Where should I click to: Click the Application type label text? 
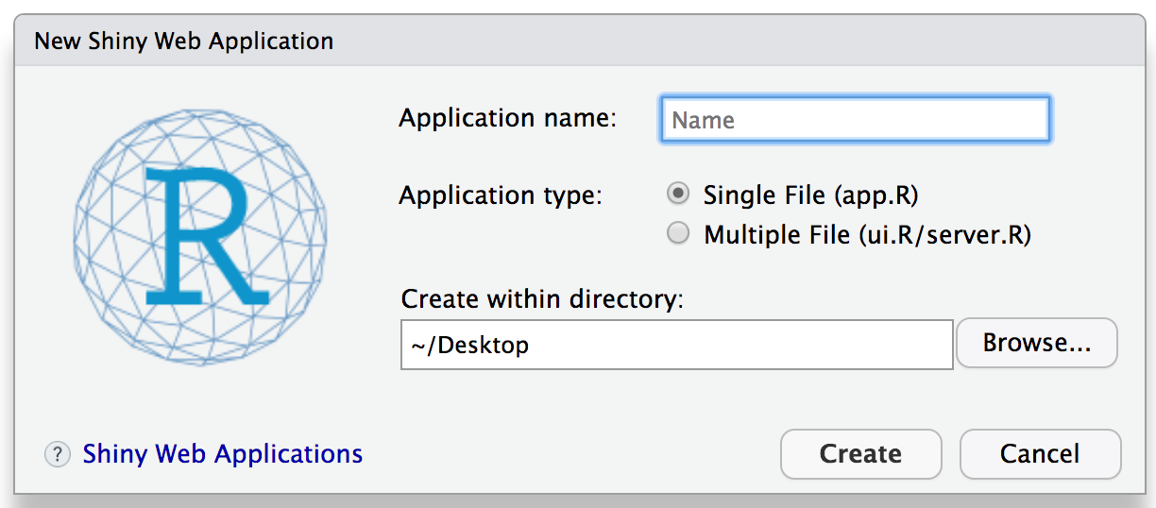coord(501,196)
